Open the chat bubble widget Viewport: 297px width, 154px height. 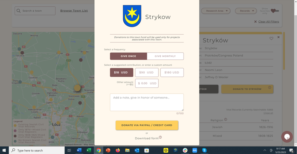(287, 137)
